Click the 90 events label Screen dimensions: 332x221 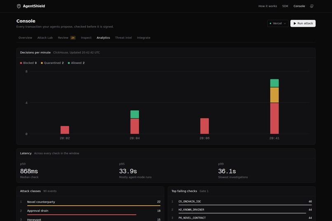pos(50,191)
